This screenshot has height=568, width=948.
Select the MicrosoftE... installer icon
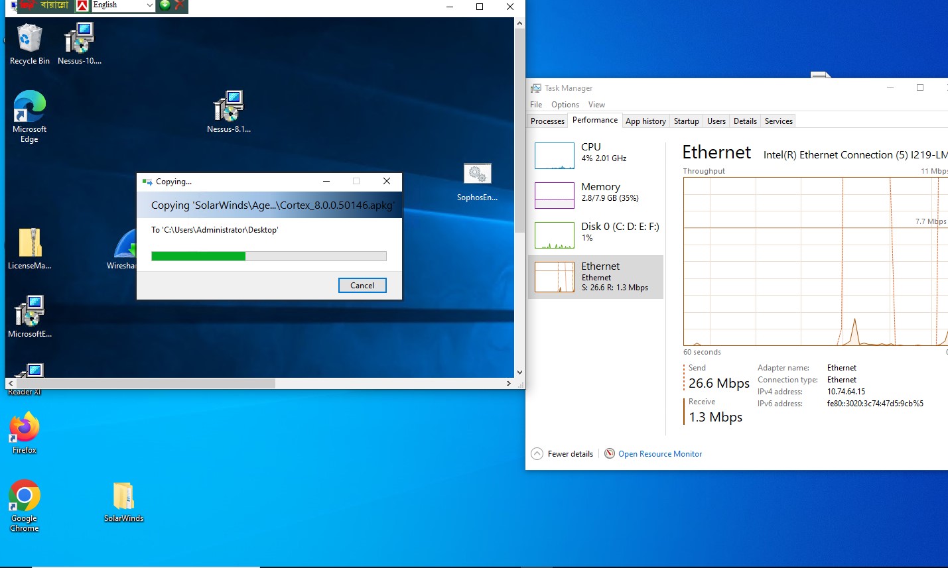[30, 316]
